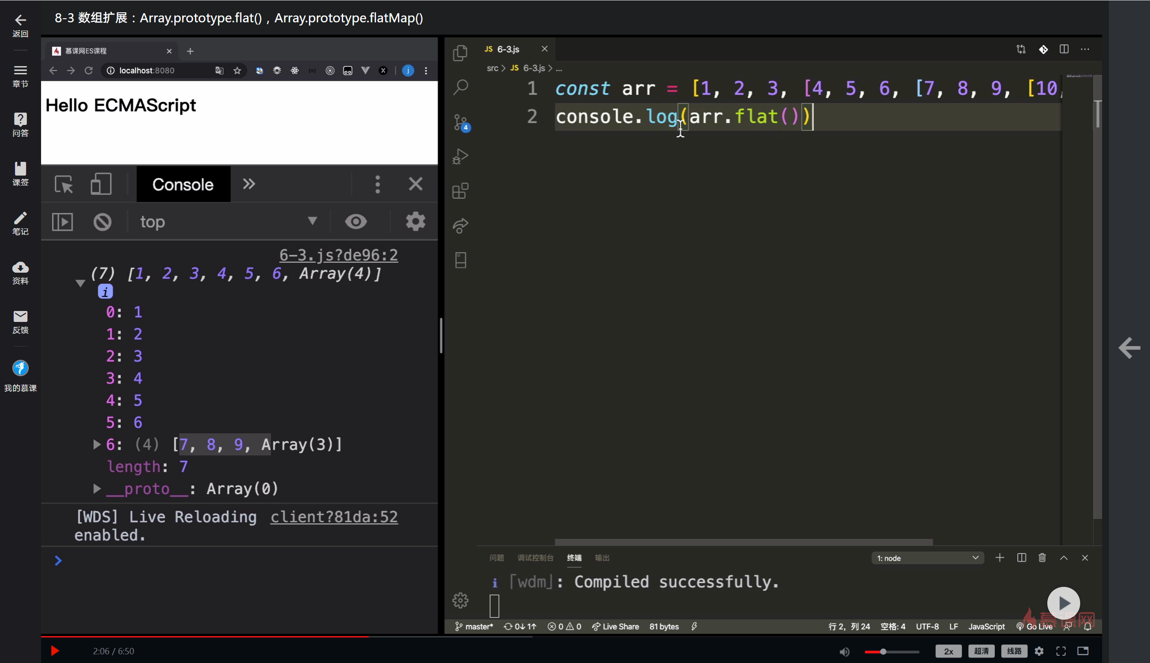This screenshot has width=1150, height=663.
Task: Expand the __proto__ Array(0) entry
Action: [x=97, y=488]
